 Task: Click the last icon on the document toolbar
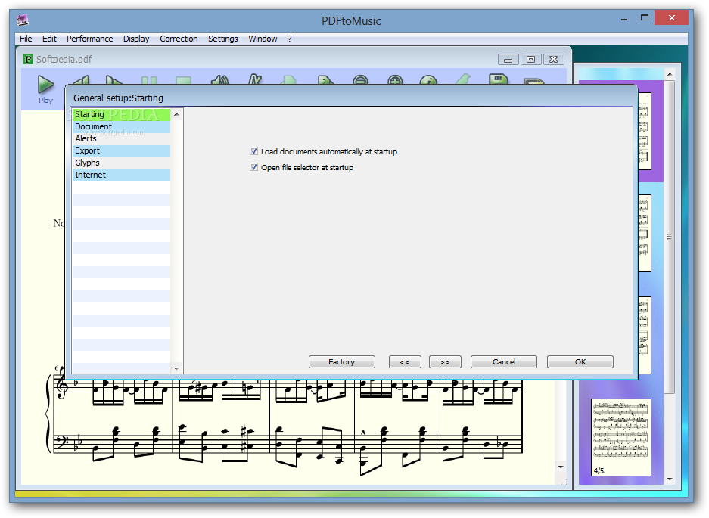(533, 82)
